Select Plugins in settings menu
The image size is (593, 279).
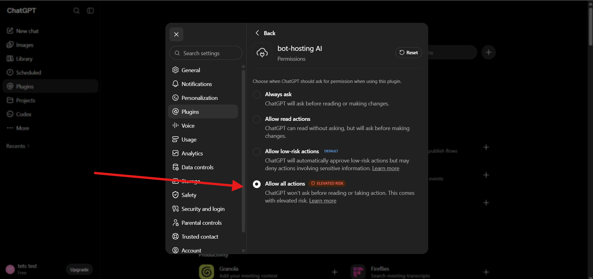click(203, 112)
